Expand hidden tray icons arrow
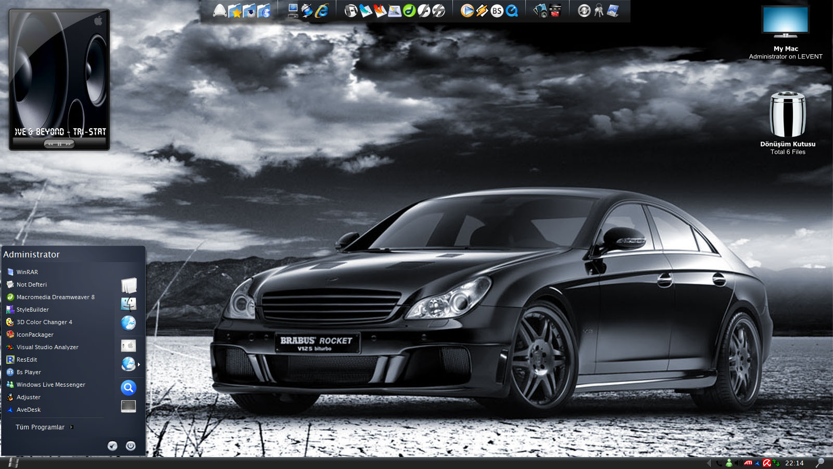Viewport: 833px width, 469px height. pyautogui.click(x=709, y=463)
